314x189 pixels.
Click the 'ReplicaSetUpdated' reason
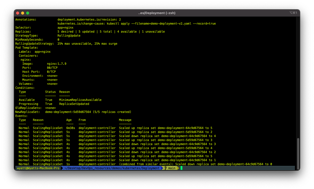74,104
